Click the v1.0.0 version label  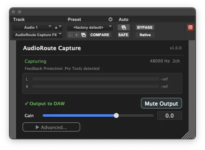pos(175,48)
